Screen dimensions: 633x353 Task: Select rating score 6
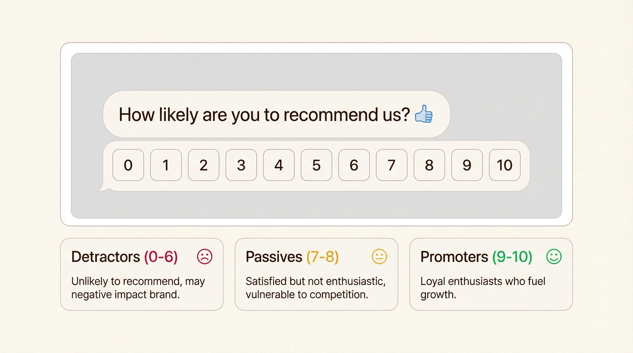pyautogui.click(x=354, y=165)
